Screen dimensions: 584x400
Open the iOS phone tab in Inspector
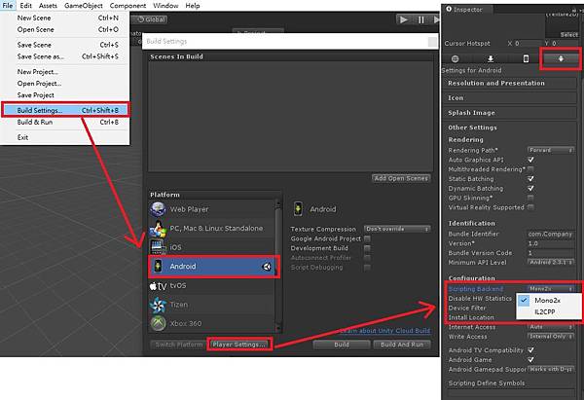(x=526, y=58)
